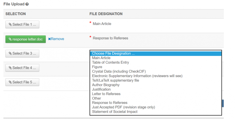Select Crystal Data (including CheckCIF) option
This screenshot has height=119, width=235.
tap(119, 71)
